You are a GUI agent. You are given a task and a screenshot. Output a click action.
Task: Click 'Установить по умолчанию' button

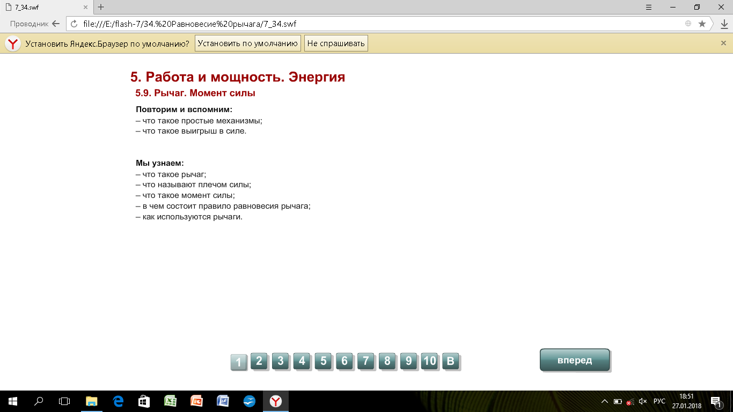pos(247,43)
